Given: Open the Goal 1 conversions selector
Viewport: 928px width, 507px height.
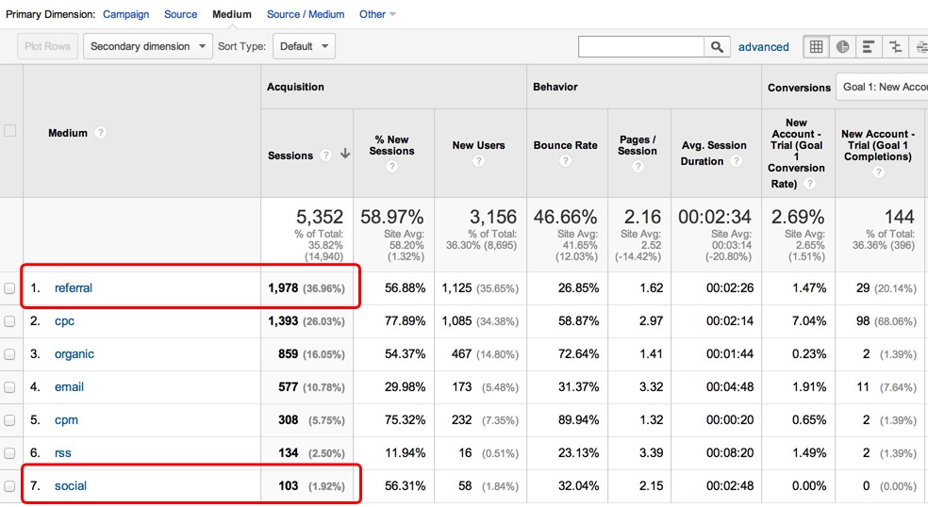Looking at the screenshot, I should pos(883,87).
